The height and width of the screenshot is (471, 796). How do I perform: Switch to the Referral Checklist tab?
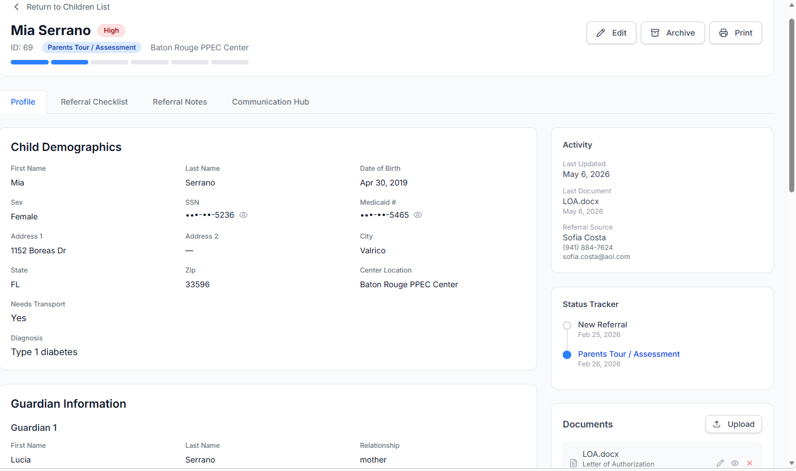pos(95,102)
